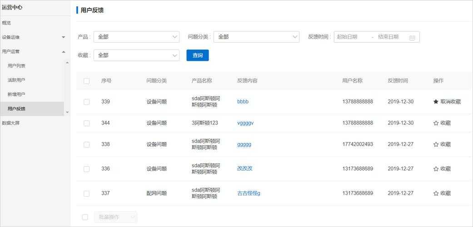Viewport: 473px width, 227px height.
Task: Click sidebar submenu scroll-up arrow
Action: (x=67, y=63)
